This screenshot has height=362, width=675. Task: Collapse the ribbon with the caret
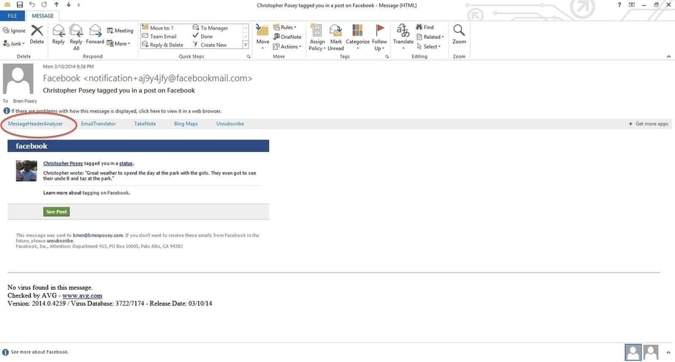coord(668,57)
